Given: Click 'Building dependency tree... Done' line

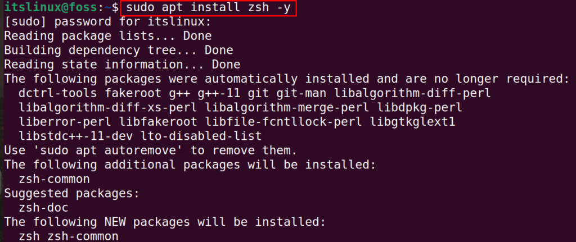Looking at the screenshot, I should pyautogui.click(x=118, y=50).
